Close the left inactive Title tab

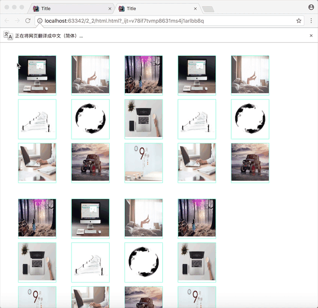point(110,8)
